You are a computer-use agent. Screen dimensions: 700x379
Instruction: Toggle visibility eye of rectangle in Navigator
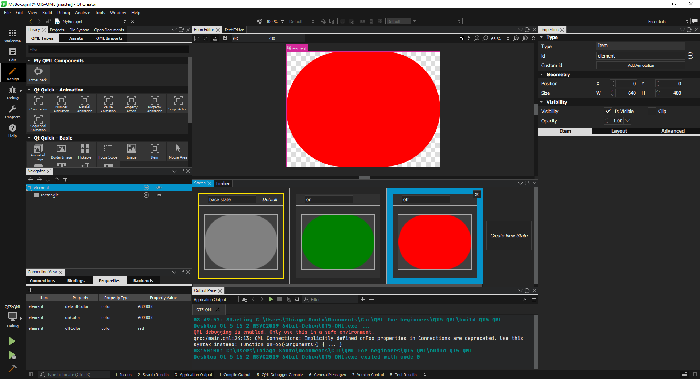[x=159, y=195]
